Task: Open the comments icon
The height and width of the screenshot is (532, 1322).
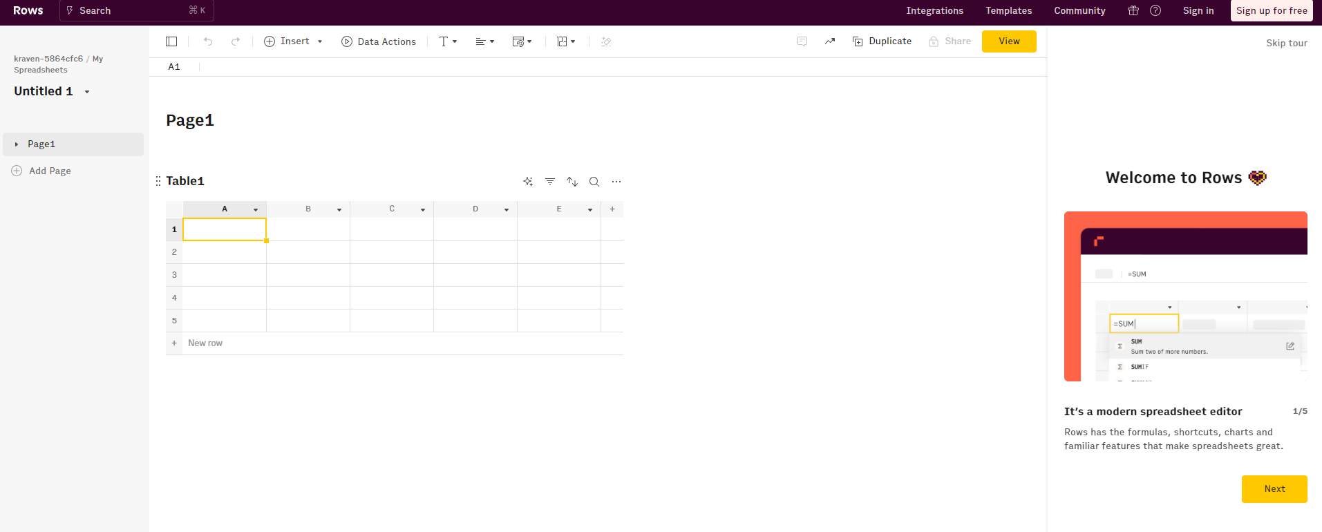Action: tap(802, 41)
